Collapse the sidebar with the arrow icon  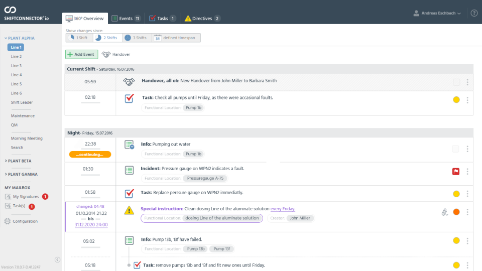point(57,259)
